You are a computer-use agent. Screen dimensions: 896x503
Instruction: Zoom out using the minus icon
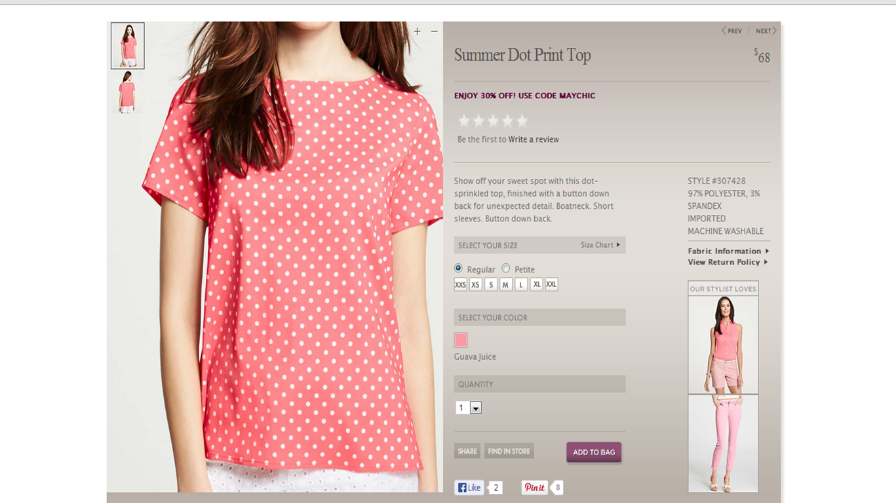coord(434,31)
